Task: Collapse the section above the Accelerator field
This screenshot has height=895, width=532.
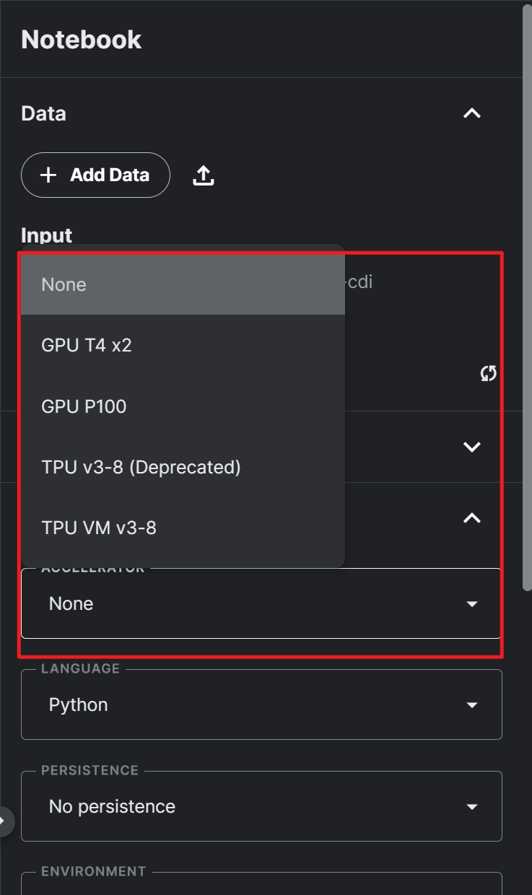Action: pyautogui.click(x=471, y=518)
